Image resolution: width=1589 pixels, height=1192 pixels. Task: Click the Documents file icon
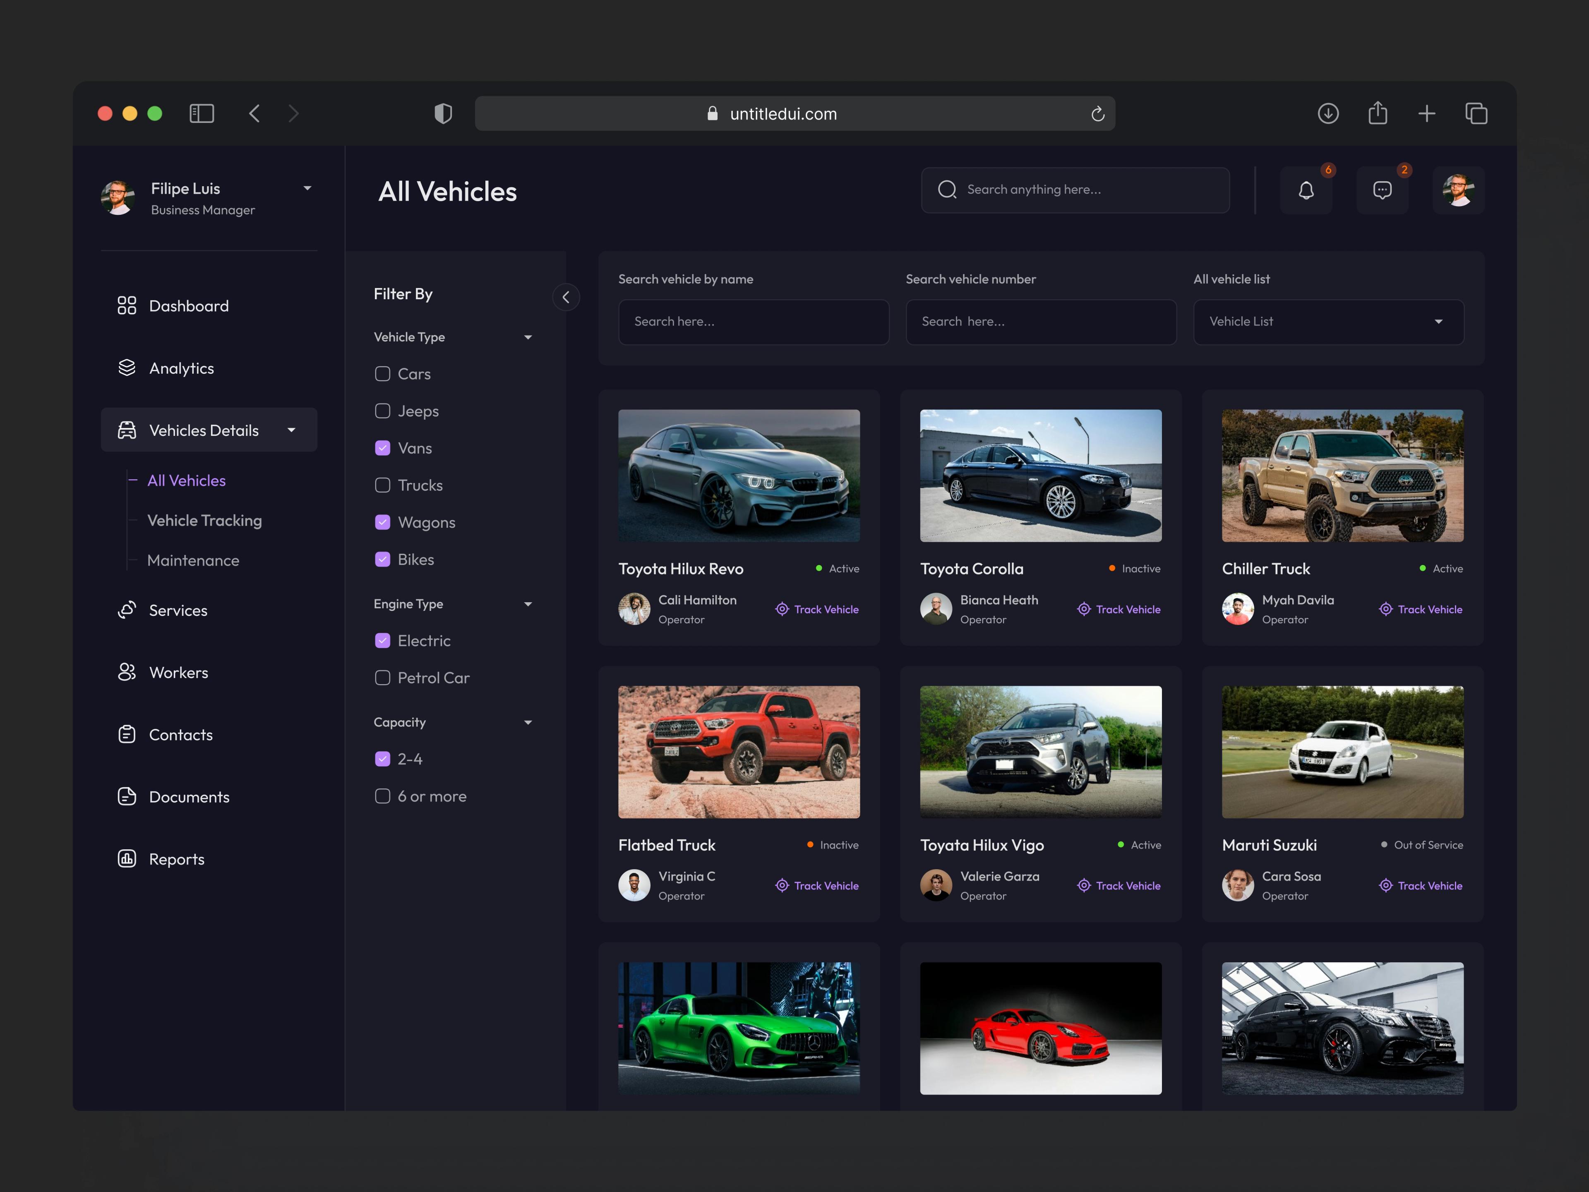coord(127,796)
